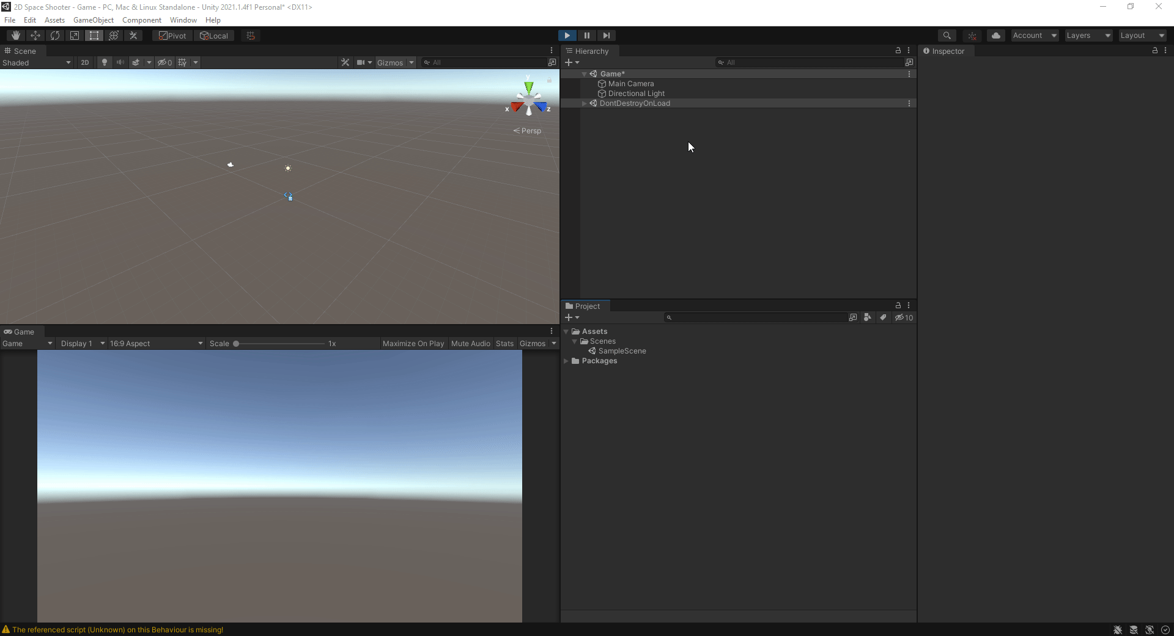
Task: Open Project panel more options menu
Action: [909, 306]
